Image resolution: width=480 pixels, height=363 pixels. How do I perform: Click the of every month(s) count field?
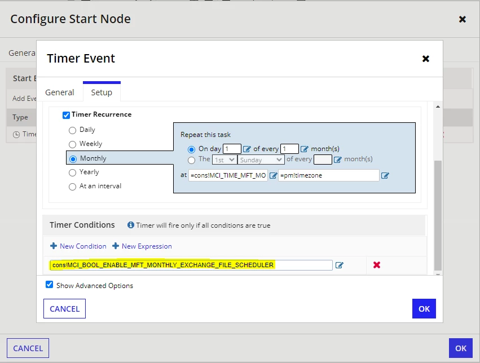pyautogui.click(x=289, y=149)
